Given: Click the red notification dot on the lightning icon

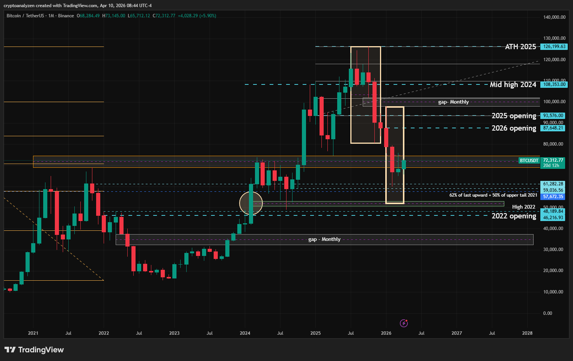Looking at the screenshot, I should coord(407,320).
